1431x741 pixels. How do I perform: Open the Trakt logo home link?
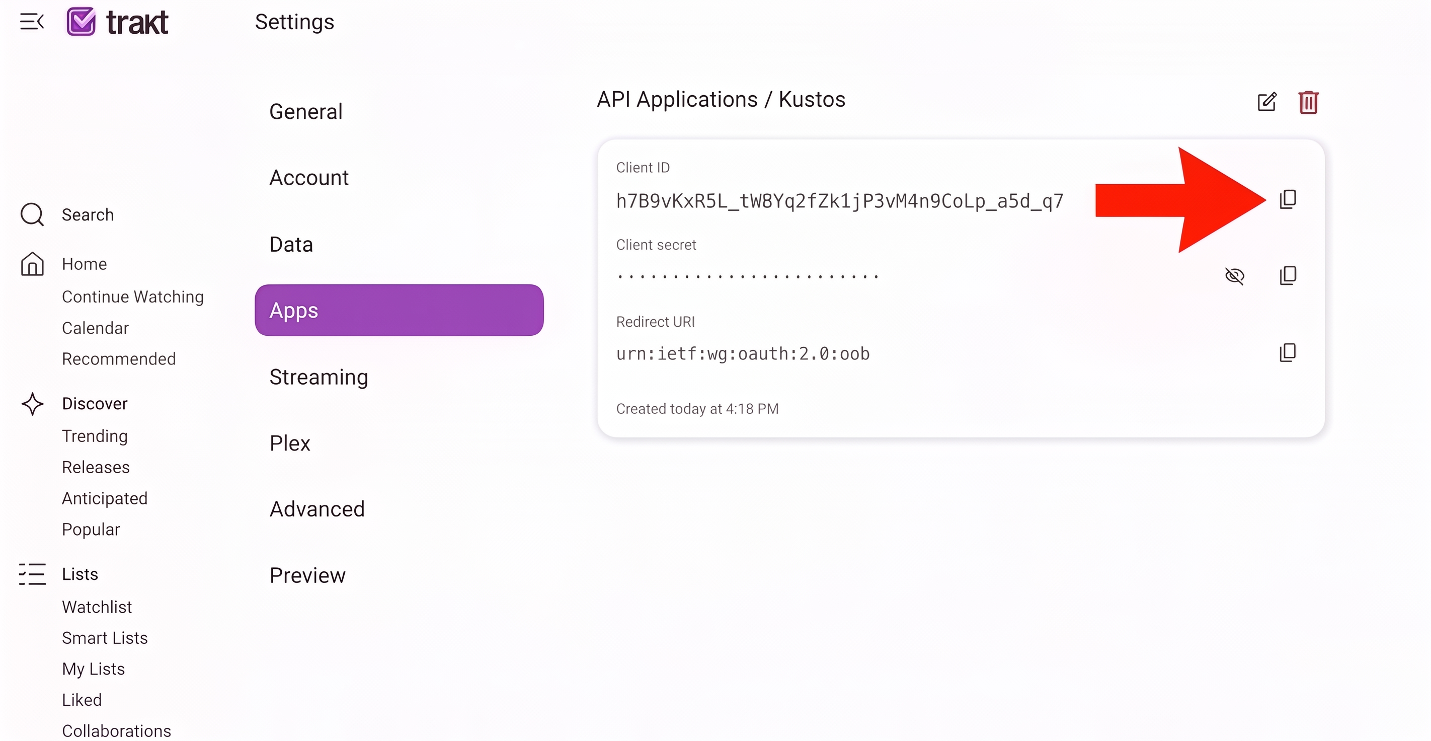(117, 22)
